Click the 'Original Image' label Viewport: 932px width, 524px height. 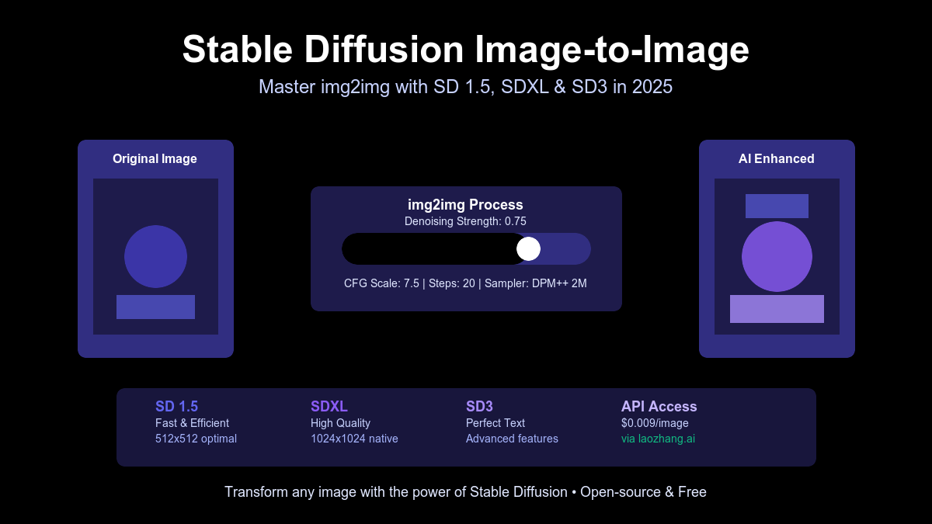click(155, 158)
